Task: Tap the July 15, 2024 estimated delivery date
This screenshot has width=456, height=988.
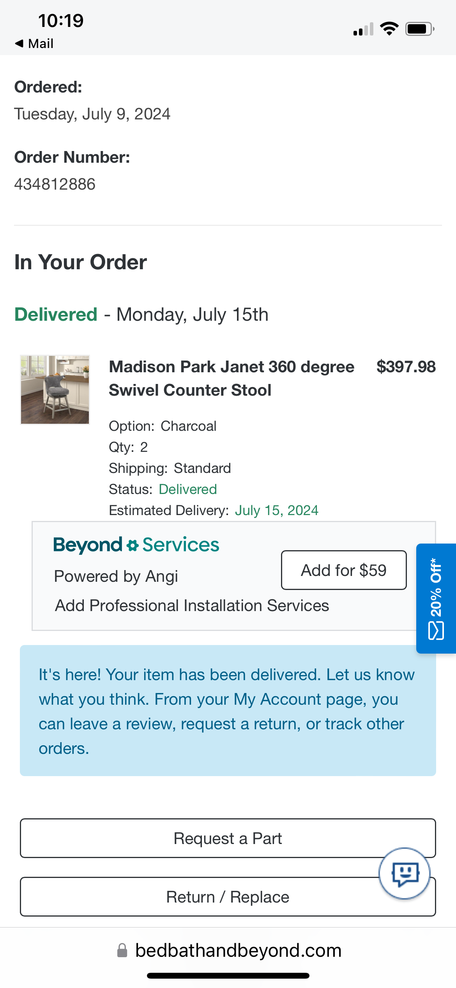Action: pyautogui.click(x=277, y=510)
